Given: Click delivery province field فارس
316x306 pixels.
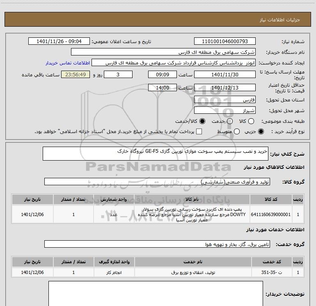Looking at the screenshot, I should (x=225, y=100).
